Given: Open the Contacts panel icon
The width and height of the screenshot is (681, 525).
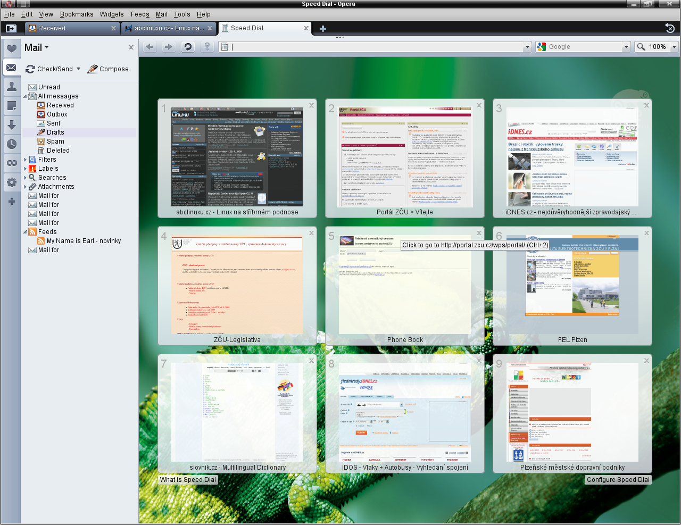Looking at the screenshot, I should [x=11, y=86].
